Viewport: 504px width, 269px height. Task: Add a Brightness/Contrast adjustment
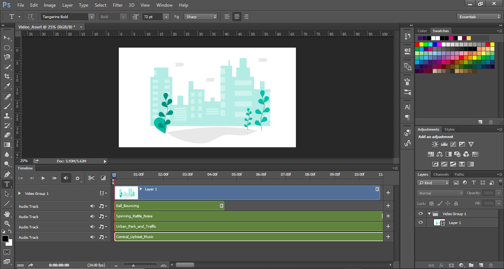[x=435, y=144]
